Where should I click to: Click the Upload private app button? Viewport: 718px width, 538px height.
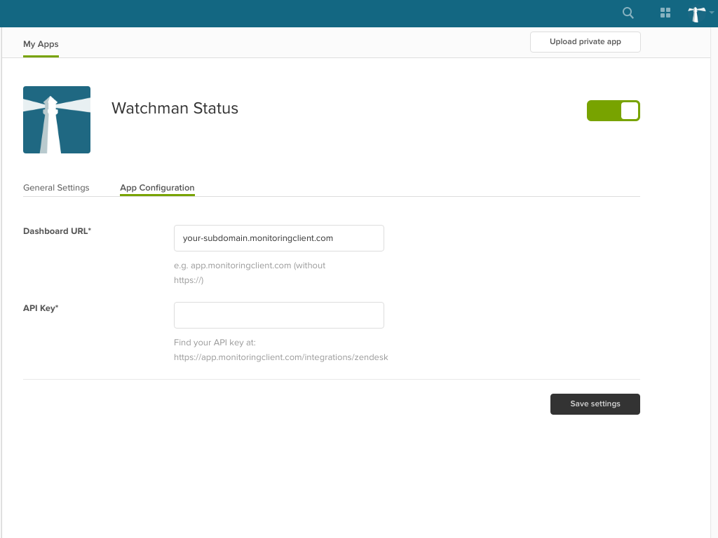click(x=585, y=41)
